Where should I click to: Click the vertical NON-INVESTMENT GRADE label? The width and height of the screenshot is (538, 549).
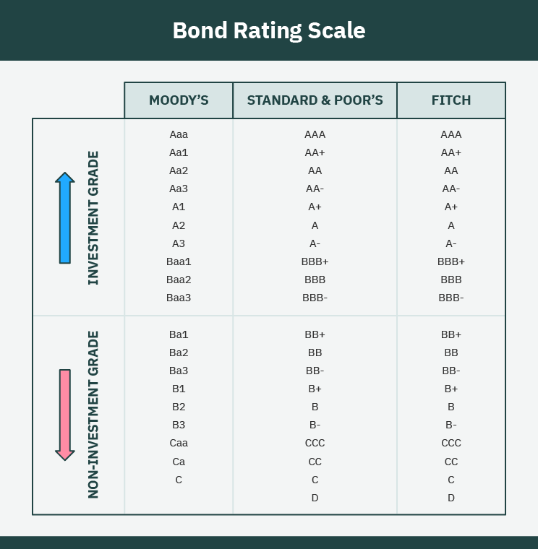(93, 415)
